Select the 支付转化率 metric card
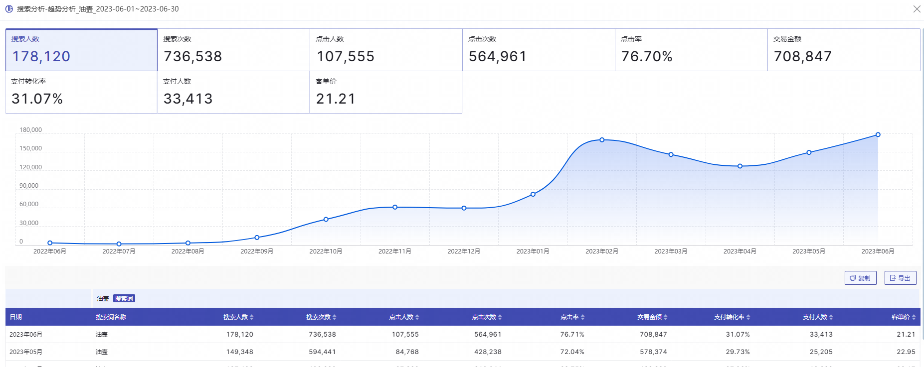This screenshot has width=924, height=367. [81, 92]
